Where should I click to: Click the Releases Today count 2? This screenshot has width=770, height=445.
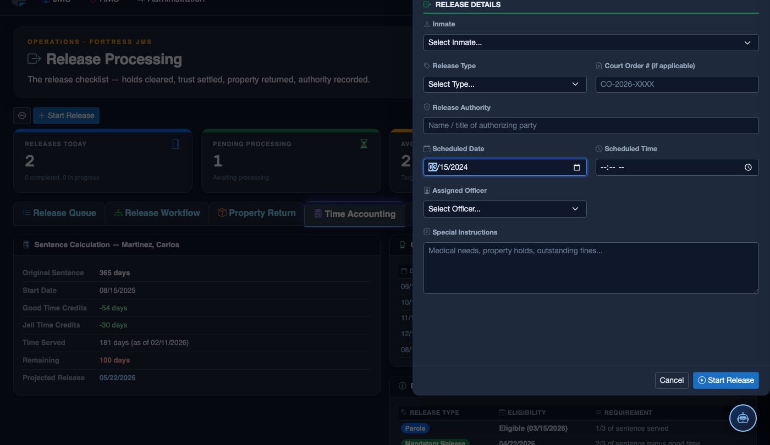click(30, 161)
